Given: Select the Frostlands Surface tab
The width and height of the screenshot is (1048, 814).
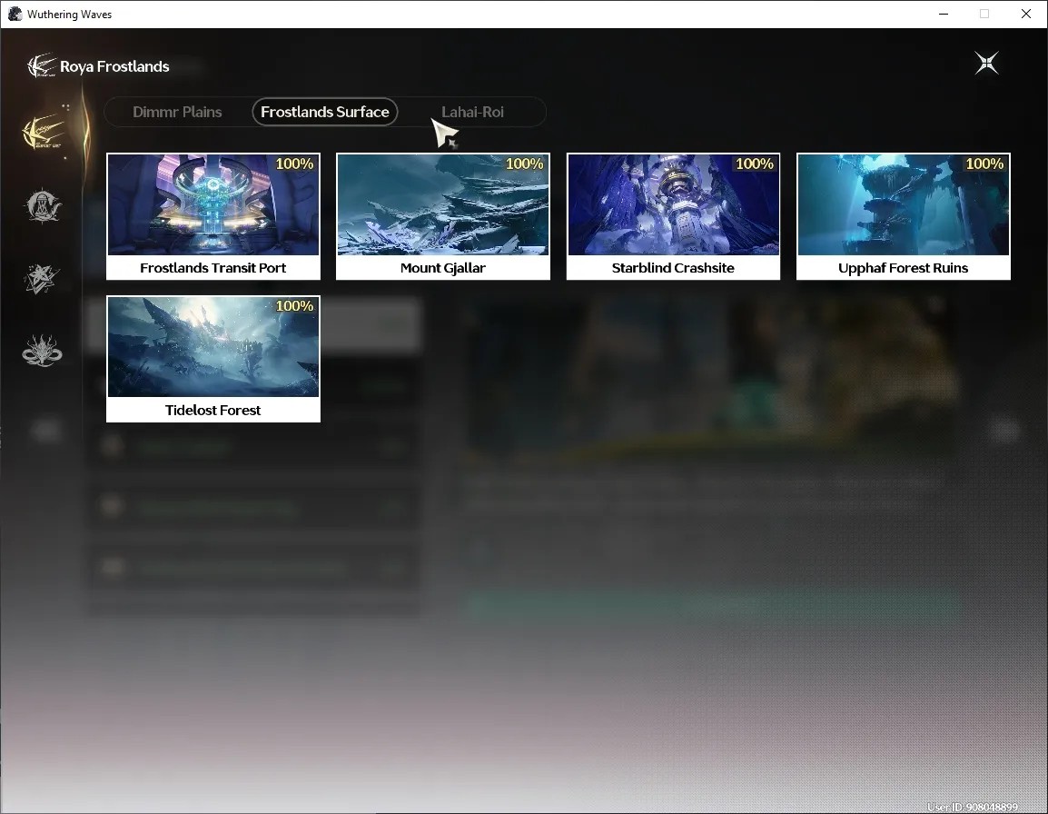Looking at the screenshot, I should click(x=325, y=112).
